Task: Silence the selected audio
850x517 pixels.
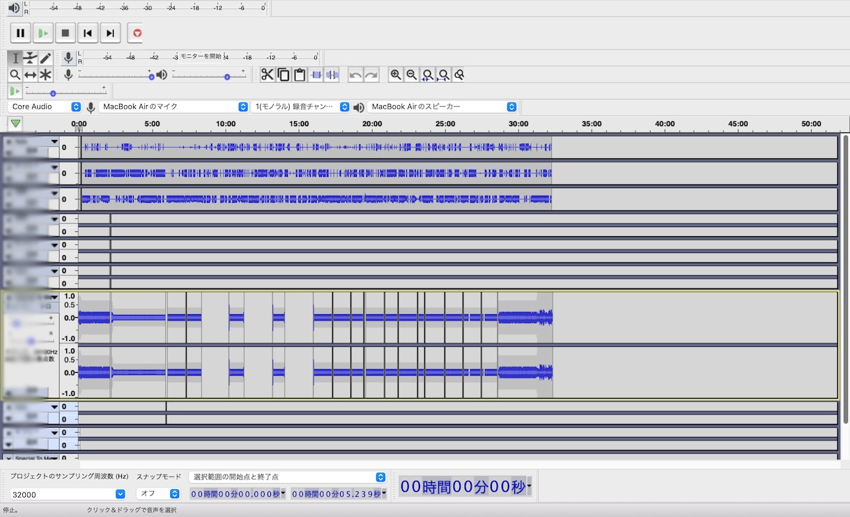Action: [x=332, y=75]
